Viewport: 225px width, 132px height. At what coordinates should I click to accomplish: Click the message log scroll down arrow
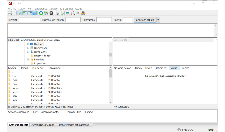coord(215,35)
